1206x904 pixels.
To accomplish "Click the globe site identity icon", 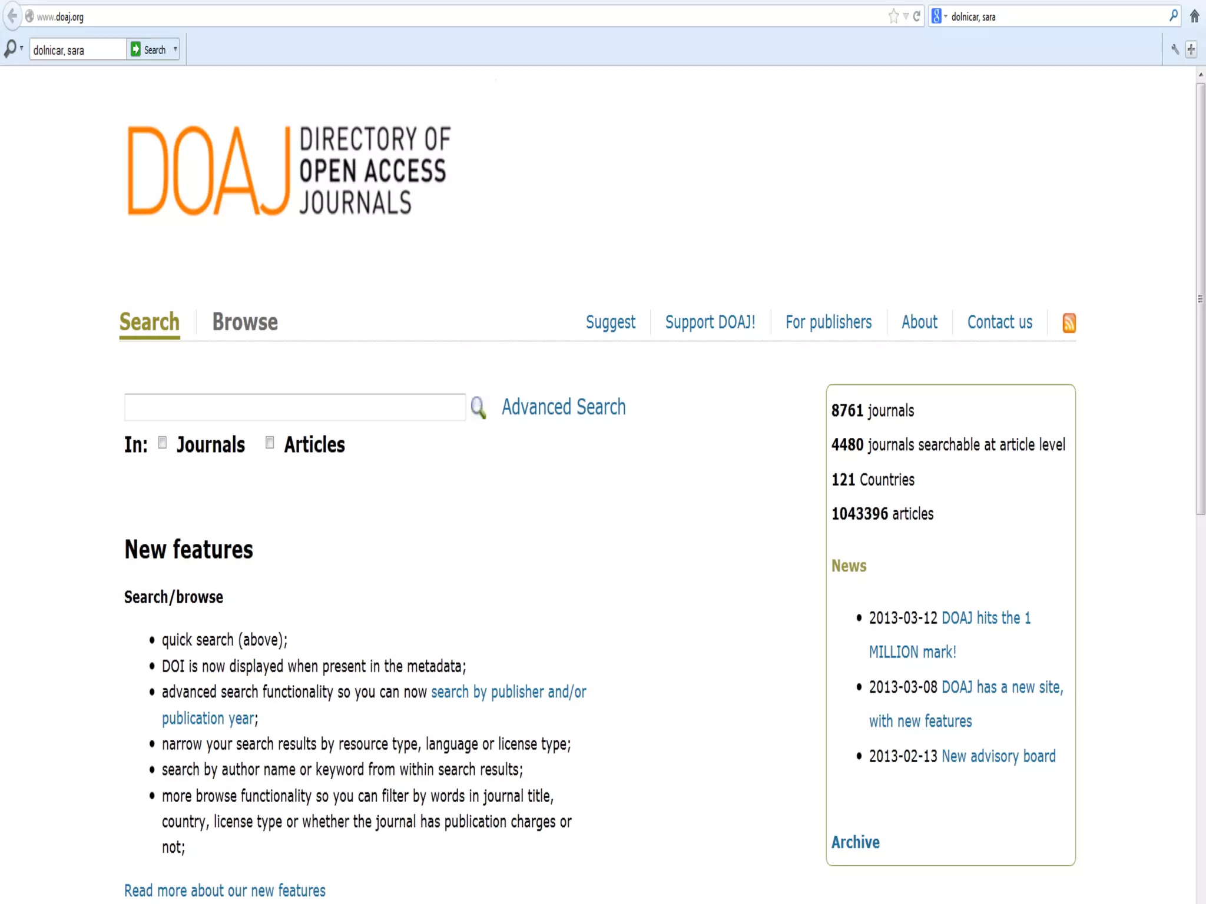I will [29, 16].
